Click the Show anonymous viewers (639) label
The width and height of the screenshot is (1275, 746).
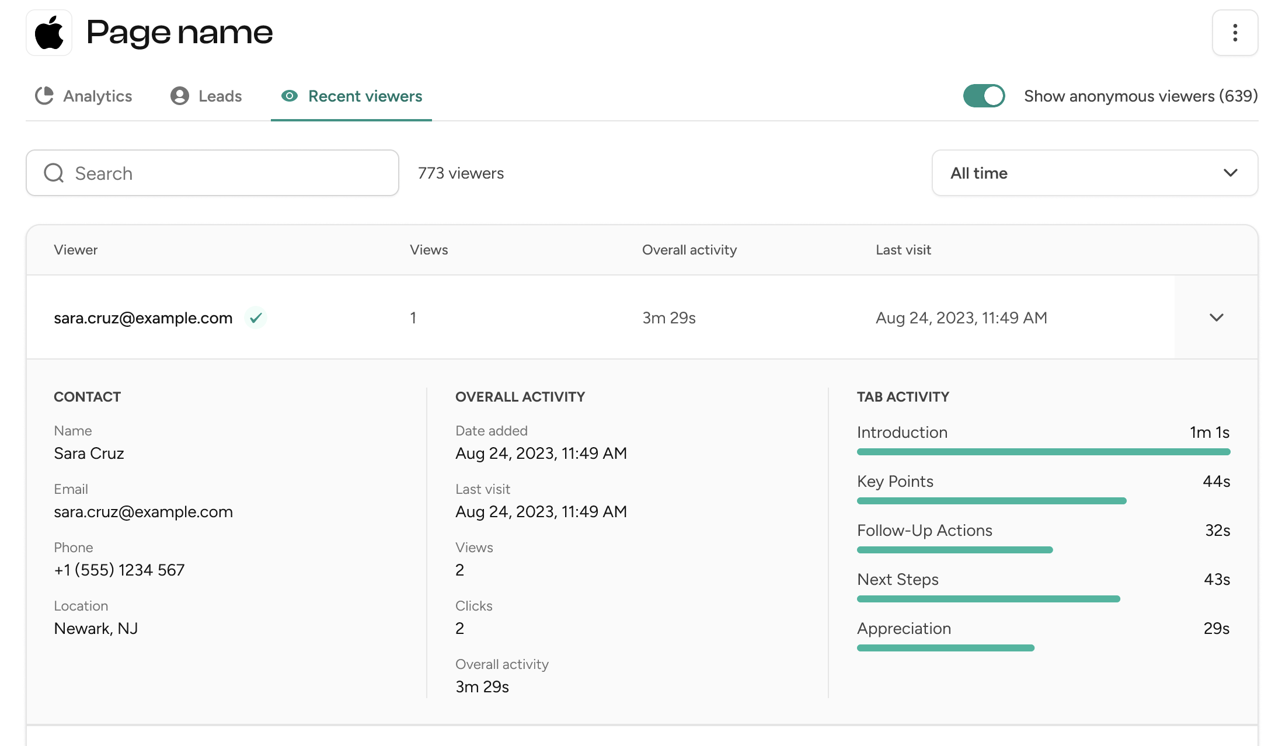coord(1140,96)
